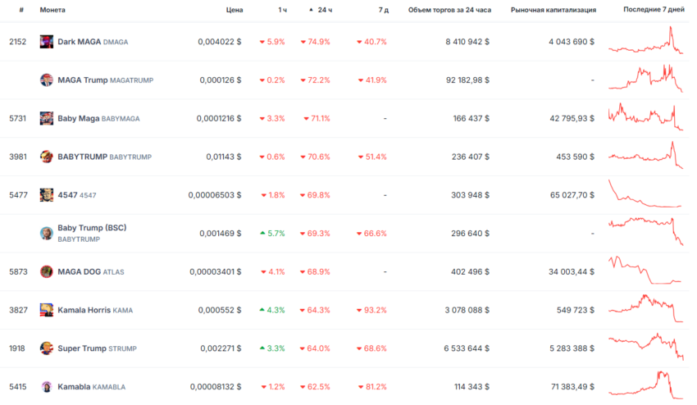
Task: Click the 4547 coin icon
Action: tap(46, 195)
